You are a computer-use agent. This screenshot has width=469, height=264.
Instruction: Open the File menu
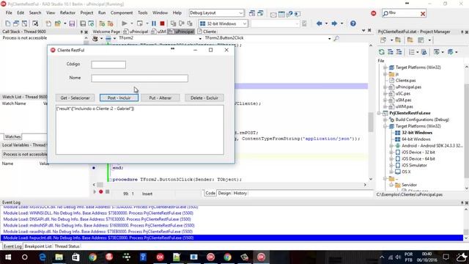tap(9, 13)
